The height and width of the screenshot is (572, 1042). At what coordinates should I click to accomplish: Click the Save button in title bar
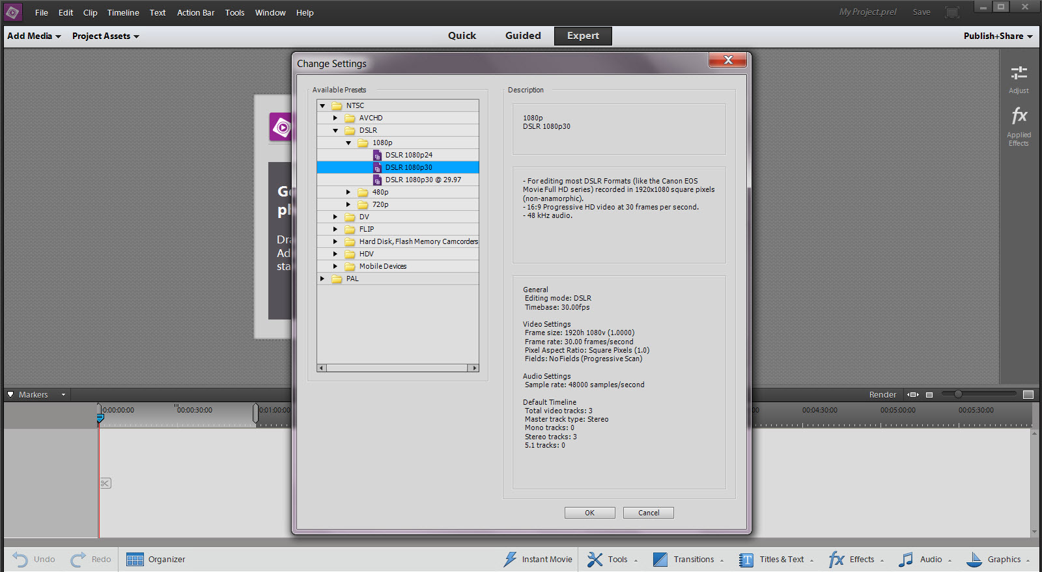pyautogui.click(x=922, y=12)
